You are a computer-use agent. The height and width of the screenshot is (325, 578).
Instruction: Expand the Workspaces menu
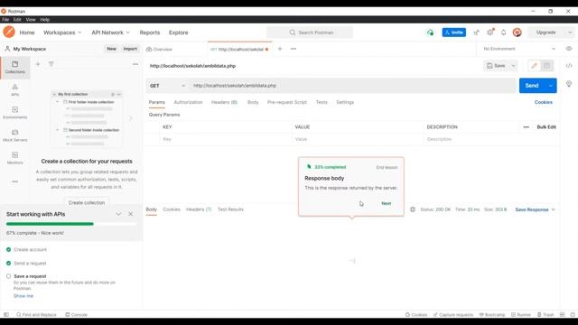[x=62, y=32]
